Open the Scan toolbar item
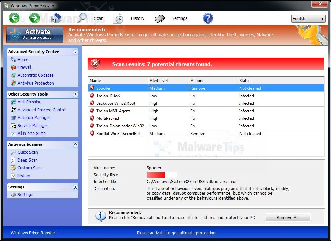Viewport: 331px width, 241px height. pyautogui.click(x=99, y=18)
